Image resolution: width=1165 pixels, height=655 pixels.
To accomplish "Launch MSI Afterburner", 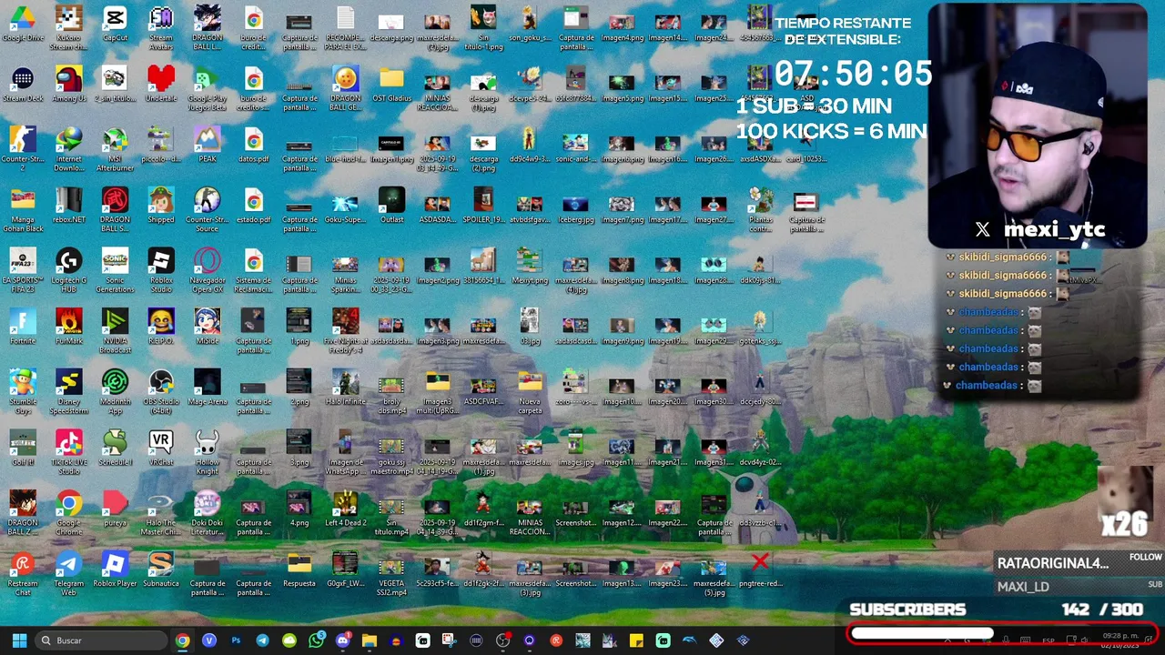I will (x=115, y=147).
